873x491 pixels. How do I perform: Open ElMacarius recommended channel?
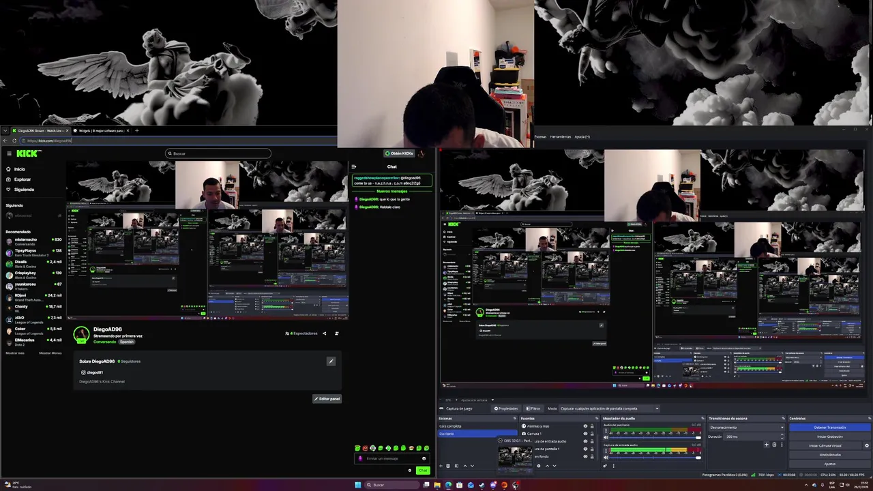[33, 341]
